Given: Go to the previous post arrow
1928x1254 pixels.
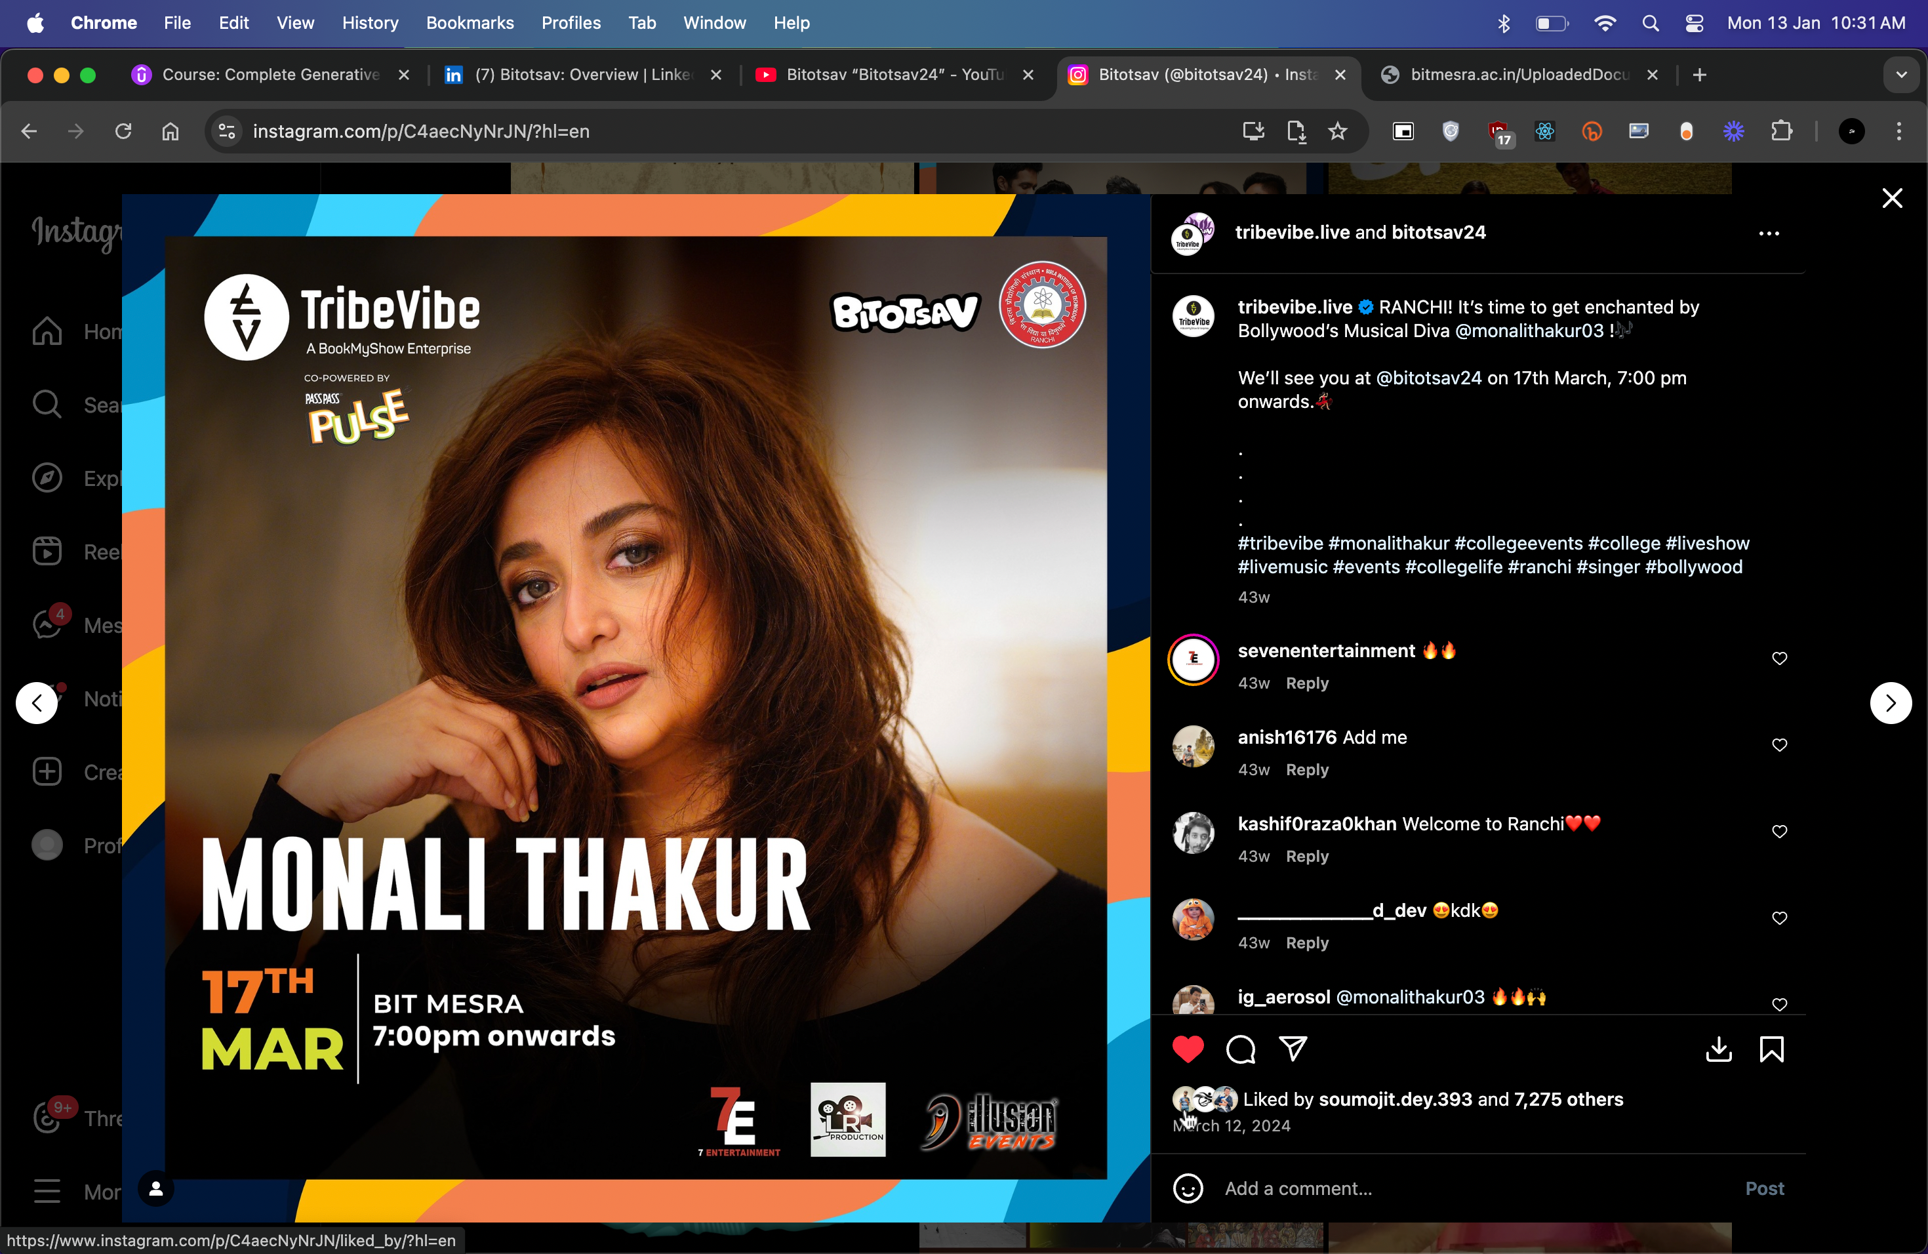Looking at the screenshot, I should click(x=37, y=702).
